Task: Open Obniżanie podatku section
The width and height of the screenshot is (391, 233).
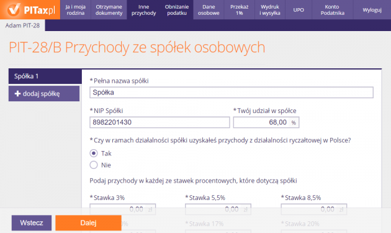Action: (177, 10)
